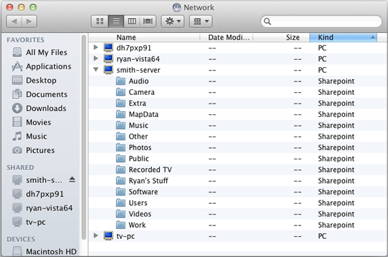Click the sidebar vertical scrollbar
This screenshot has width=388, height=257.
tap(84, 137)
